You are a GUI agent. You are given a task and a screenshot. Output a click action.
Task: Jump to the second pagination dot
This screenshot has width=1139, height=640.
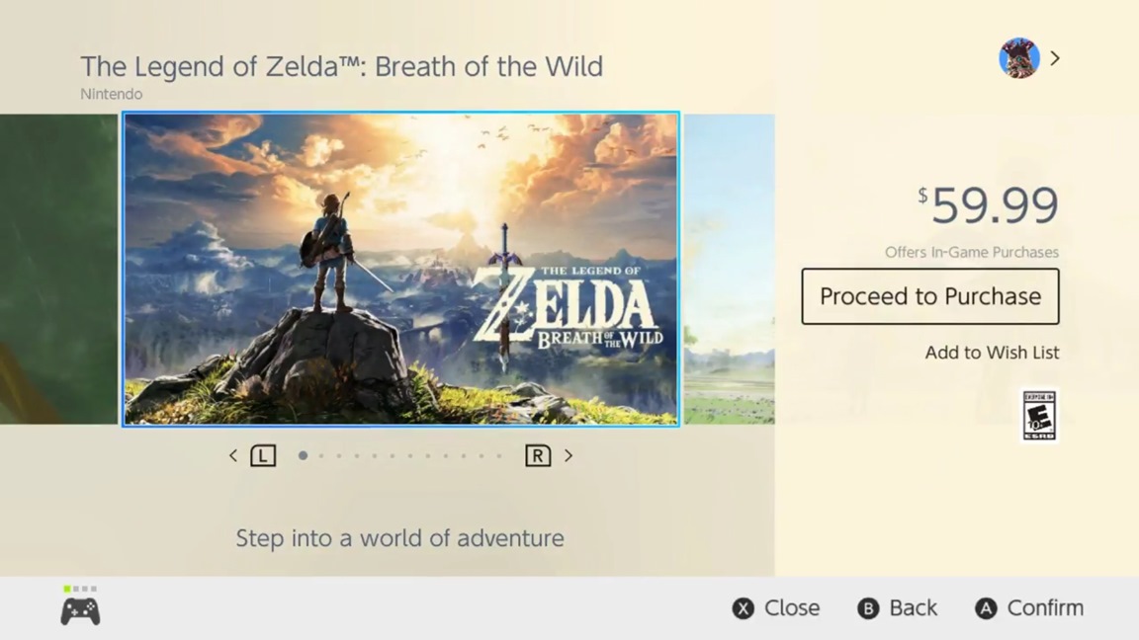click(320, 455)
